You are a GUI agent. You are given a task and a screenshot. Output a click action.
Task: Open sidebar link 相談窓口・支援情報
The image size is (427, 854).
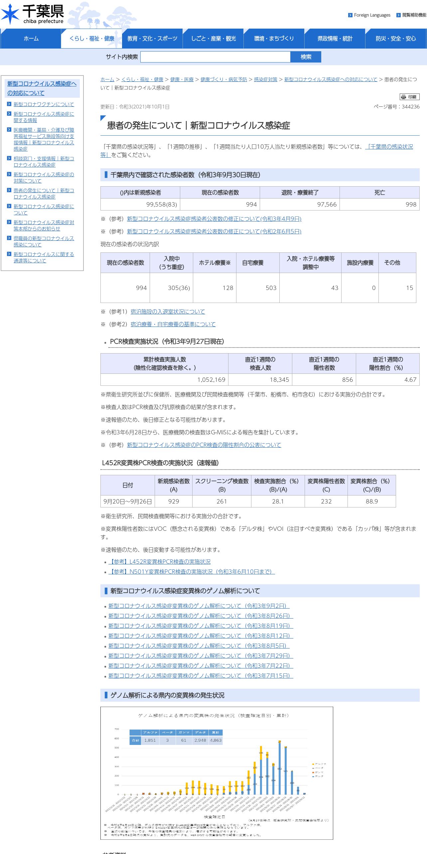tap(44, 162)
